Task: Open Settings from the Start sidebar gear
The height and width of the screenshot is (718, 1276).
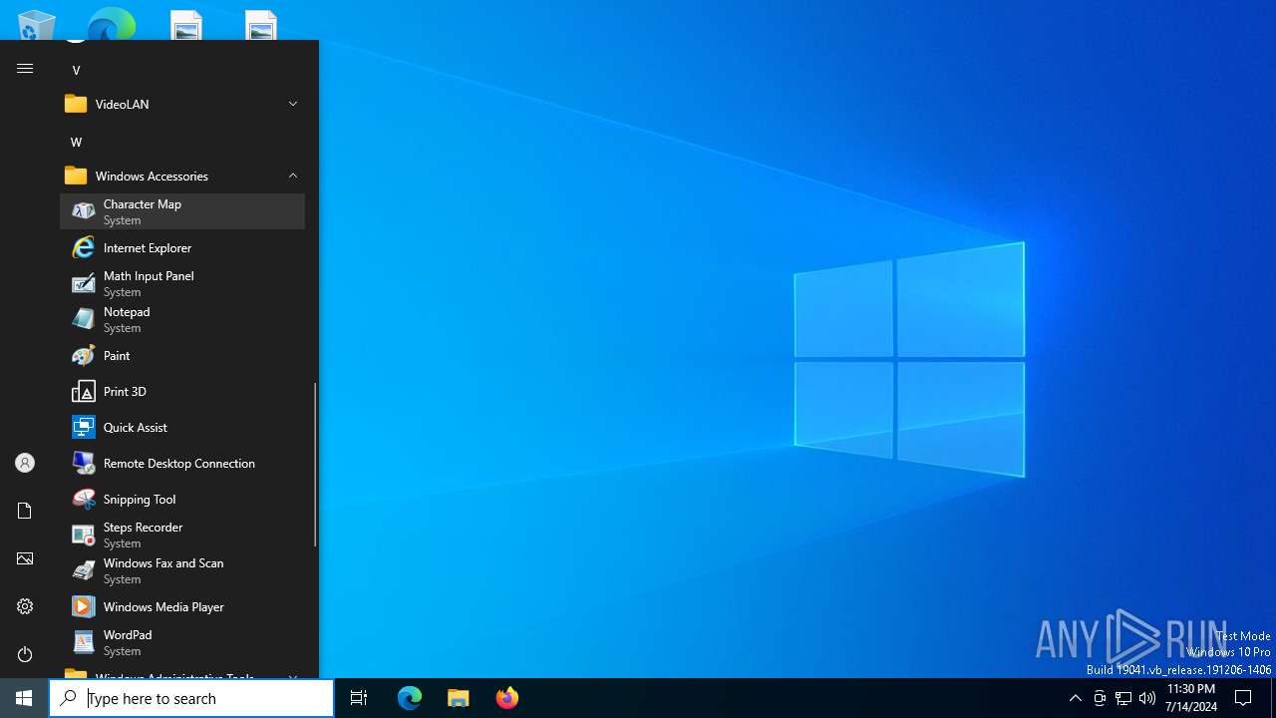Action: (25, 606)
